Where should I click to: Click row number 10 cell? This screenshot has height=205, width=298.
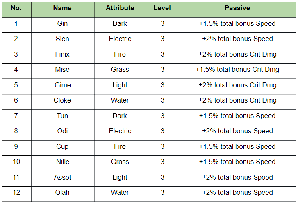point(16,162)
